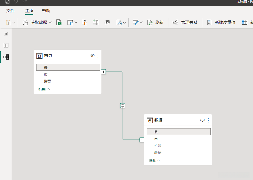Open the 帮助 ribbon tab
Viewport: 253px width, 180px height.
46,11
